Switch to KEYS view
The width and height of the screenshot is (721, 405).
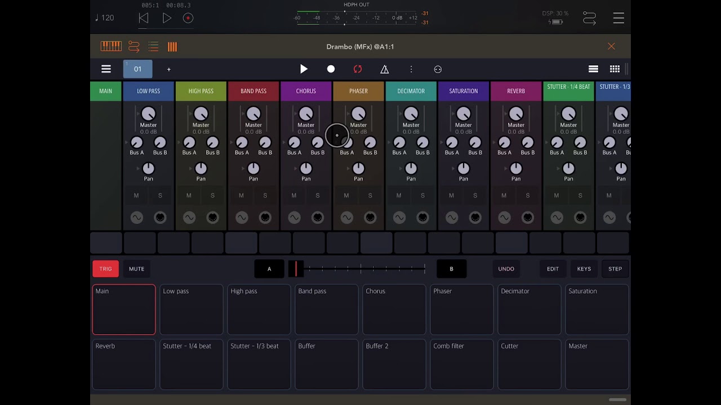pyautogui.click(x=584, y=269)
